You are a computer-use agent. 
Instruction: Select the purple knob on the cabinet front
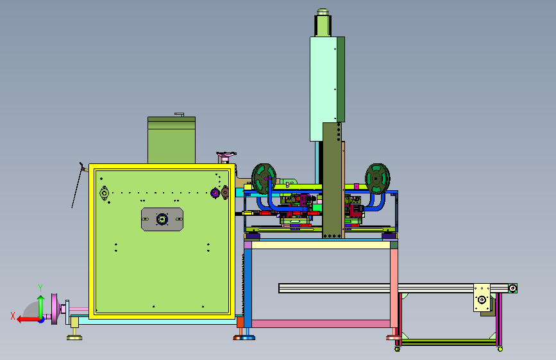coord(215,193)
